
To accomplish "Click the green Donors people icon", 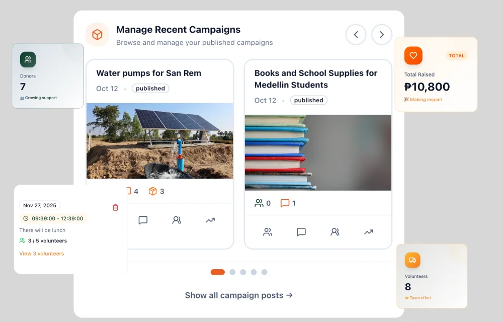I will tap(28, 60).
